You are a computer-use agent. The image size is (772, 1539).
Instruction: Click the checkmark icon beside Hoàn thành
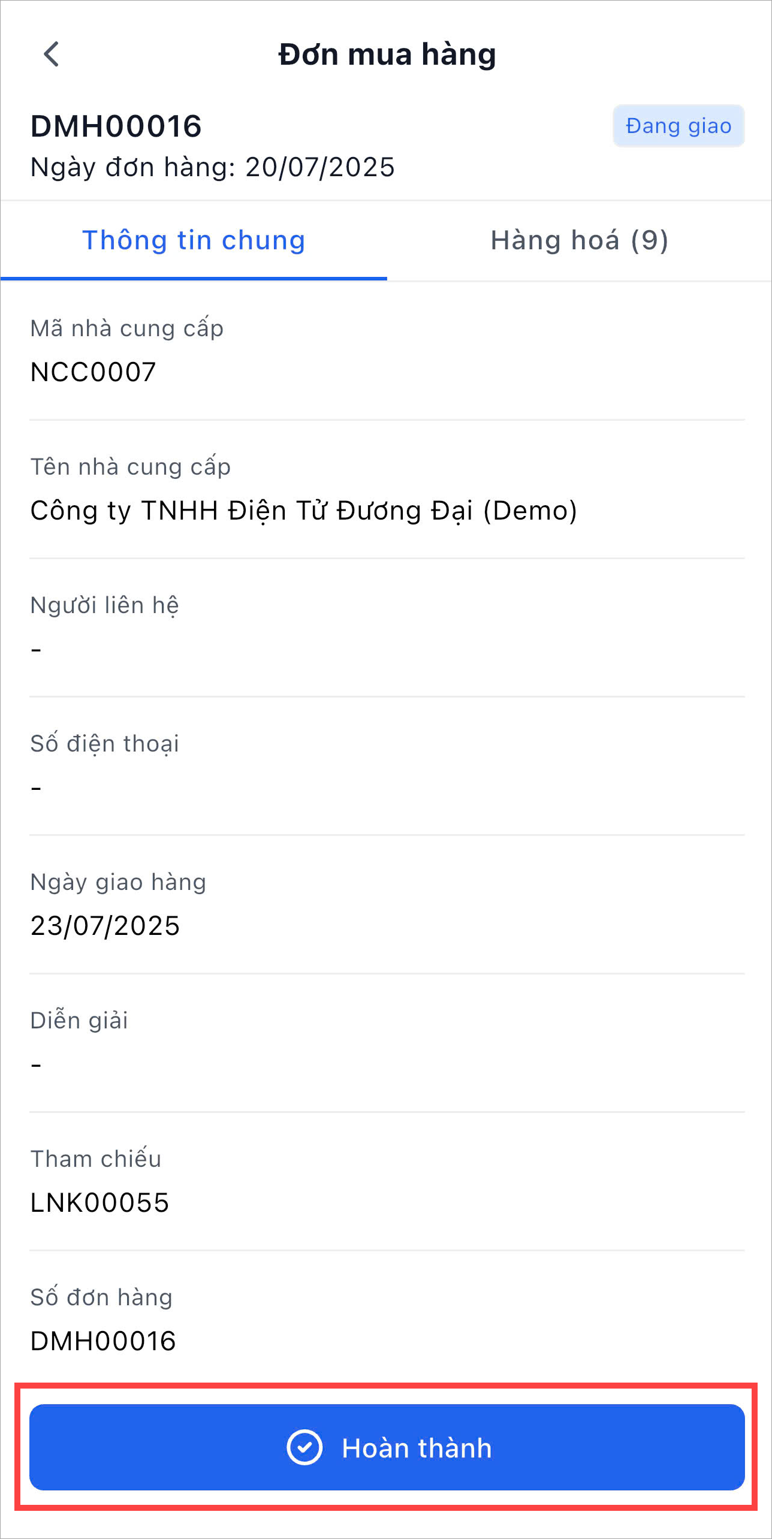[x=304, y=1447]
